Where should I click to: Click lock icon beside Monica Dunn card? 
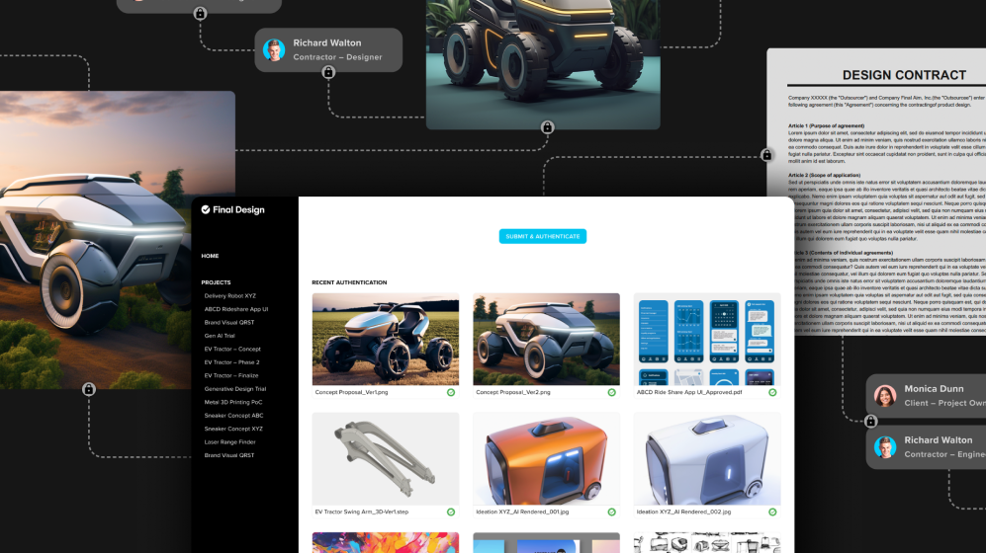pyautogui.click(x=871, y=422)
